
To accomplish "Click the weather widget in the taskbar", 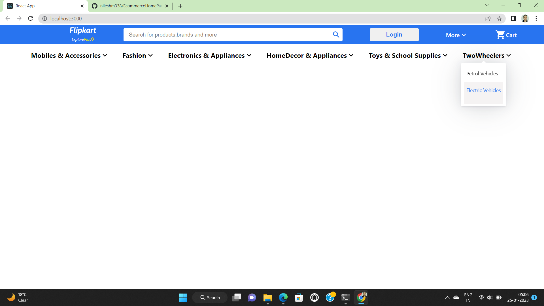I will coord(17,297).
